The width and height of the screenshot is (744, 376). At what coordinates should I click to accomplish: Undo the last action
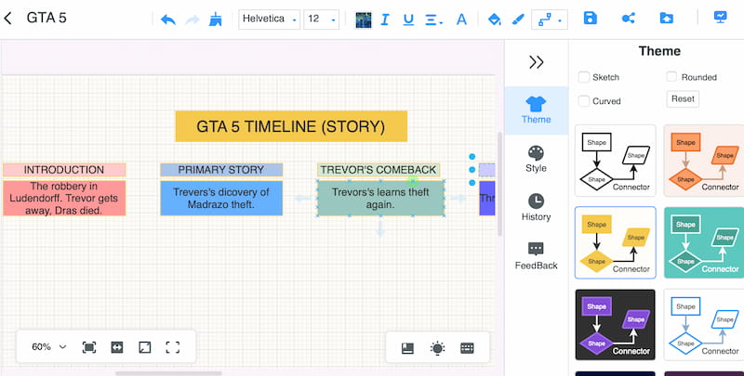168,19
